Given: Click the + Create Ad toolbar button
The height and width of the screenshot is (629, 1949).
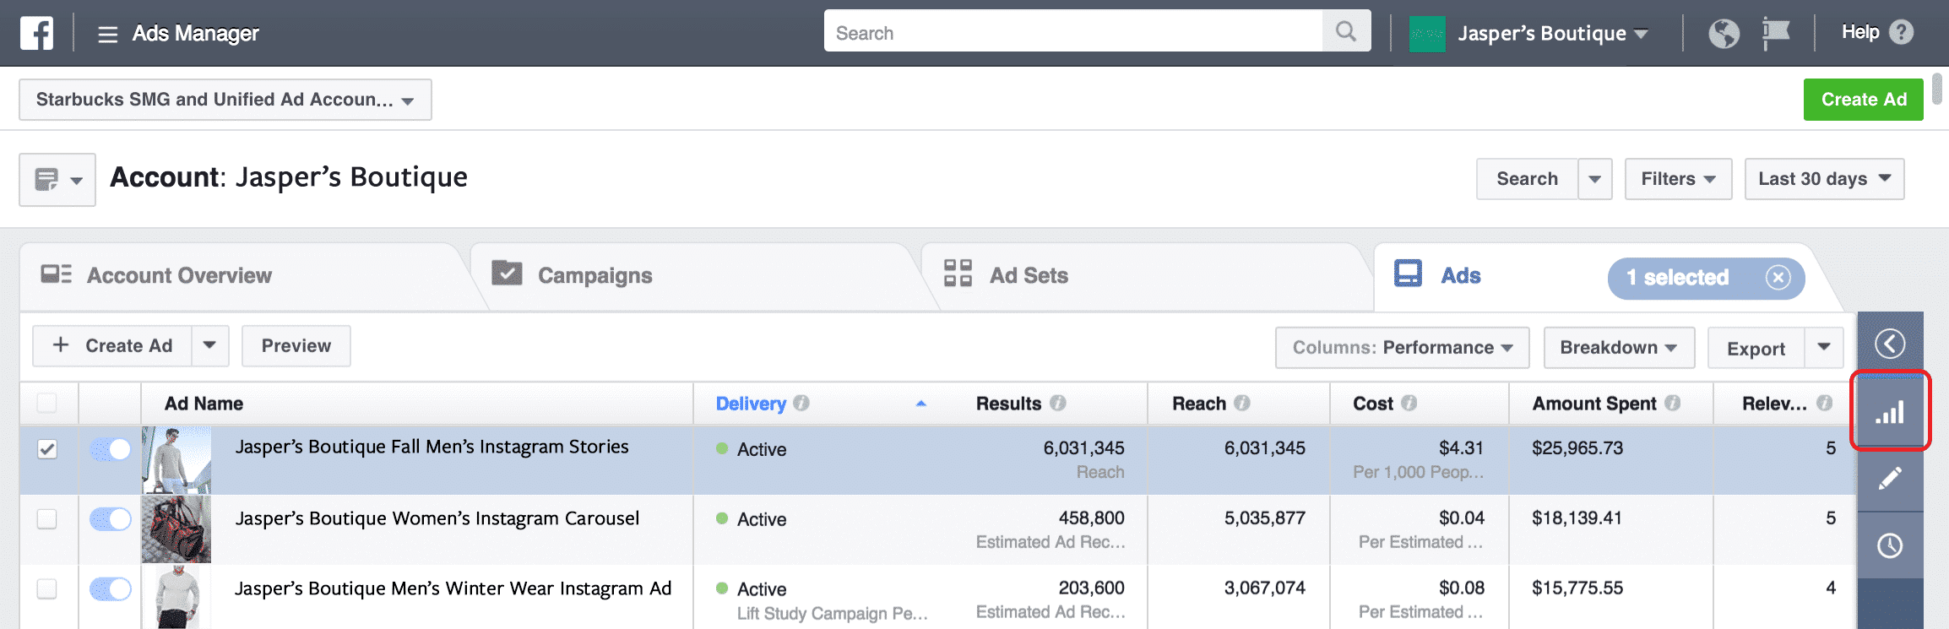Looking at the screenshot, I should pos(112,345).
